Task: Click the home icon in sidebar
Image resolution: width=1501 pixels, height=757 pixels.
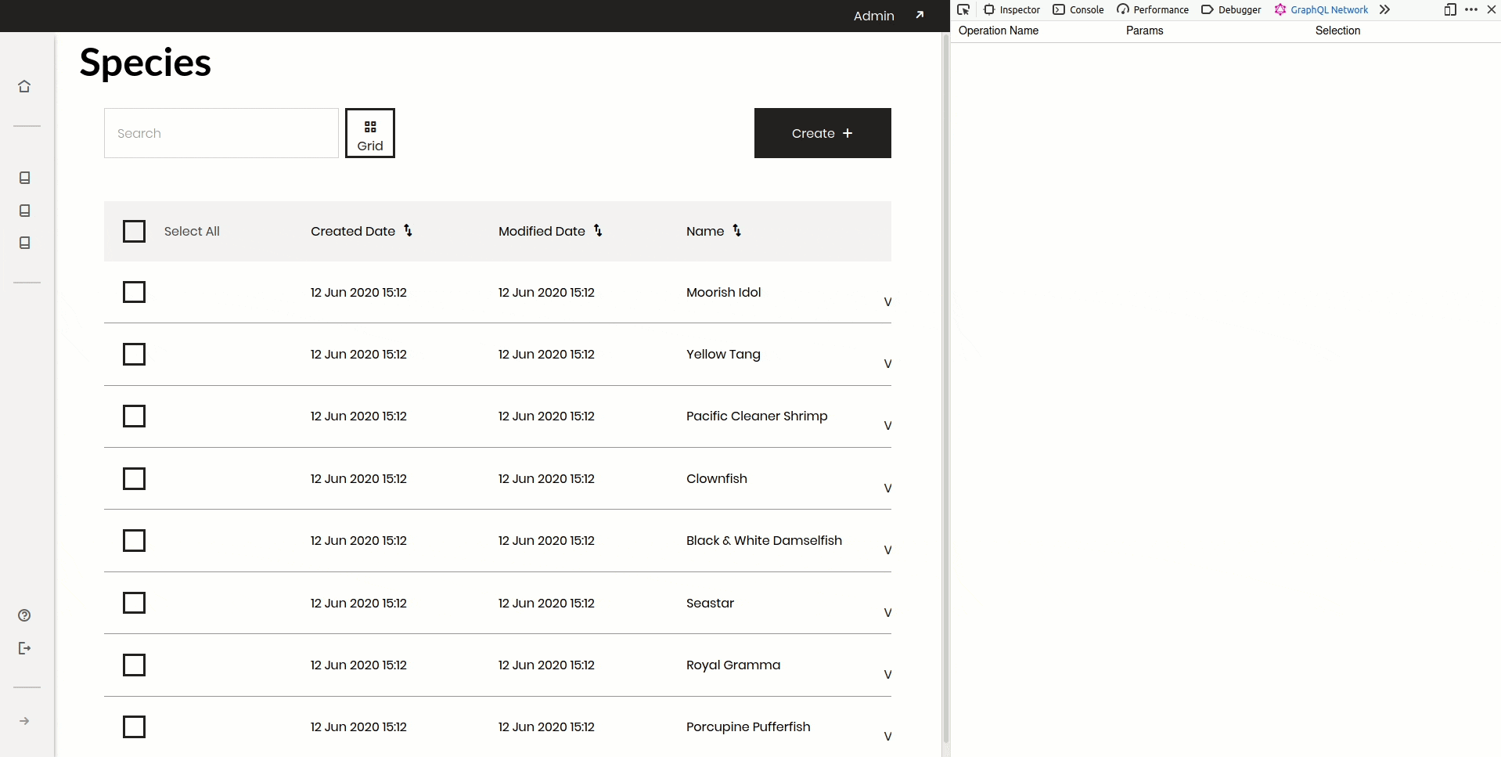Action: pyautogui.click(x=24, y=86)
